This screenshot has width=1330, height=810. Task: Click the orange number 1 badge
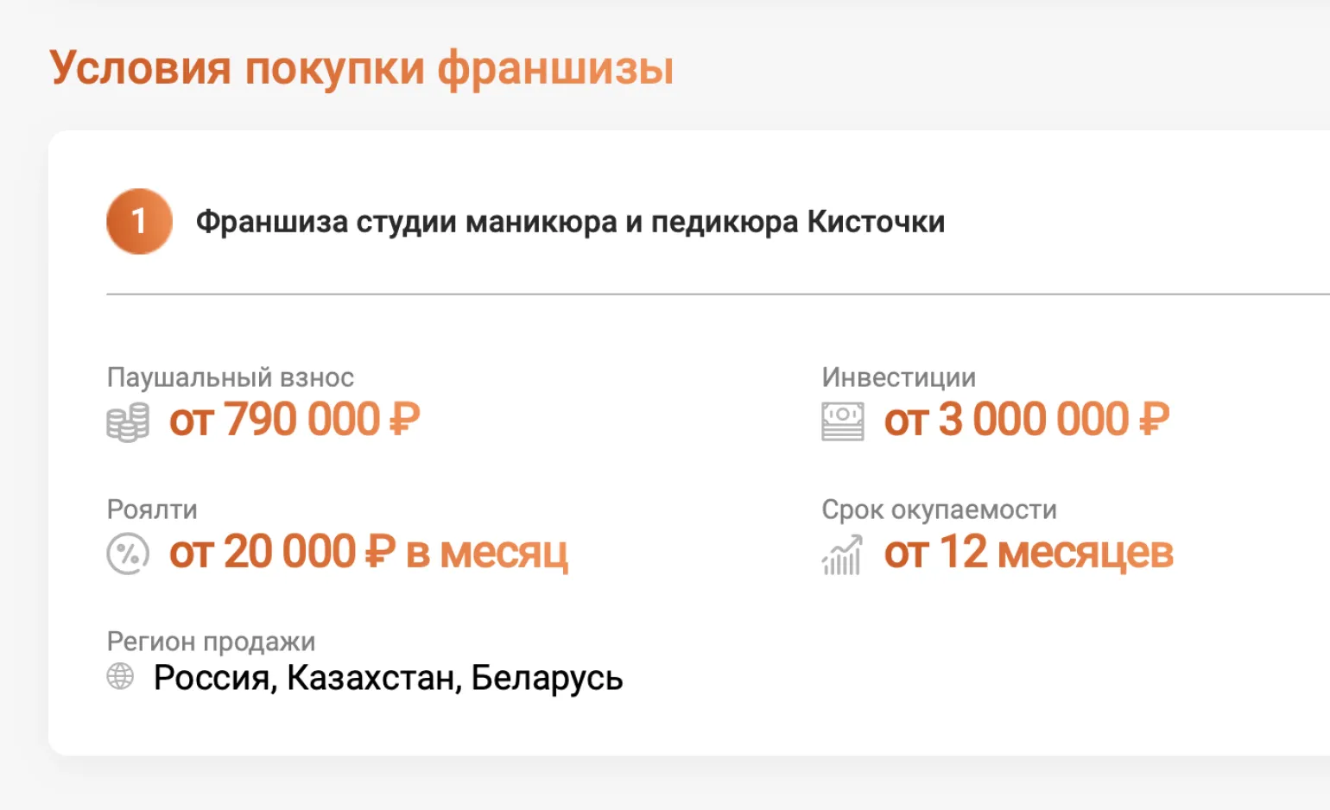(x=139, y=221)
